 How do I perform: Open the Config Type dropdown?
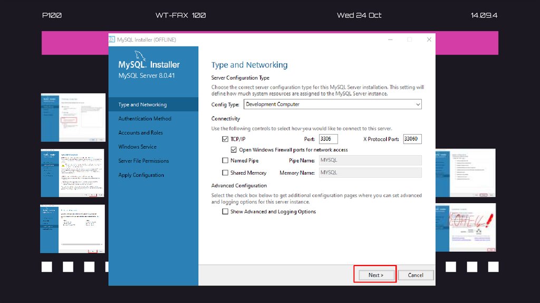point(332,105)
